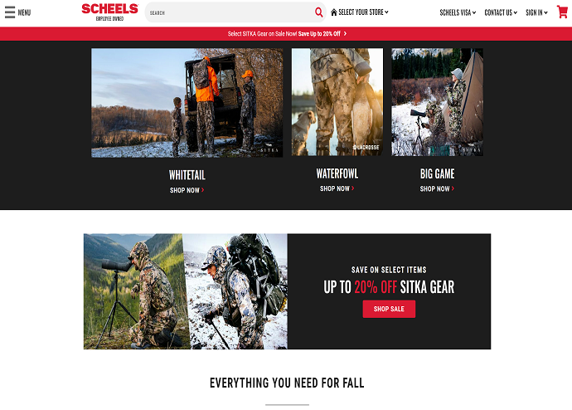Click the Menu label in the header

coord(24,12)
